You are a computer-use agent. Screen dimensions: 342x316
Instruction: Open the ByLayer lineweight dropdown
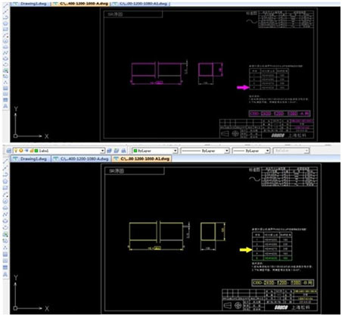tap(251, 151)
